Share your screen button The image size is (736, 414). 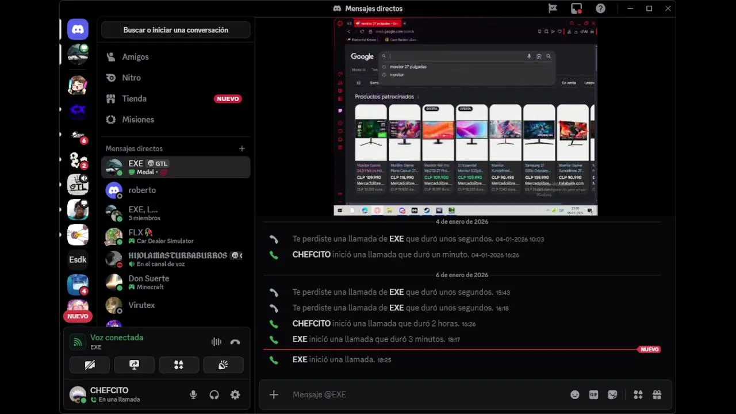coord(134,365)
